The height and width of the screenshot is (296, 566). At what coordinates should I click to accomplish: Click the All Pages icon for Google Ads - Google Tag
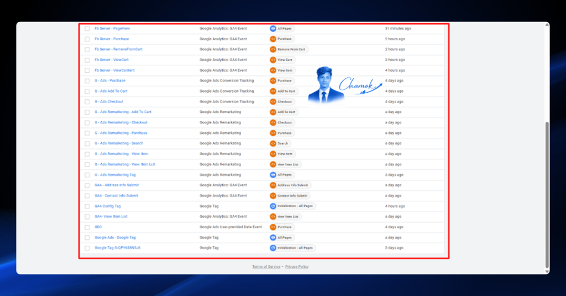point(273,238)
